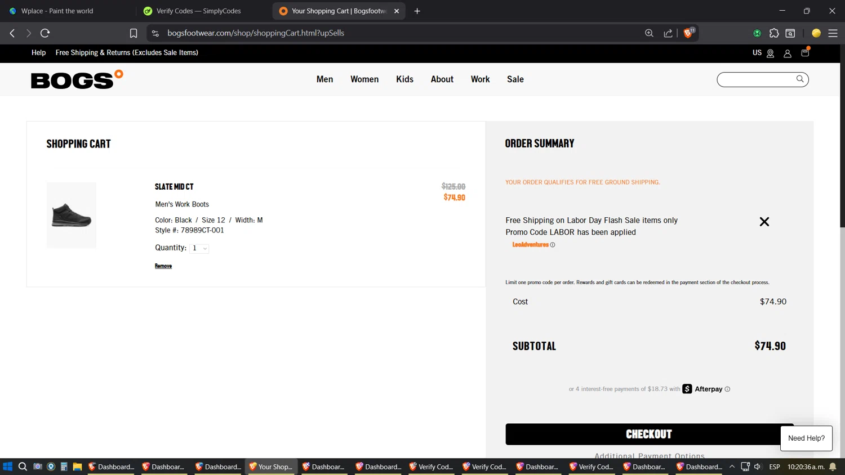
Task: Click the Checkout button
Action: click(649, 434)
